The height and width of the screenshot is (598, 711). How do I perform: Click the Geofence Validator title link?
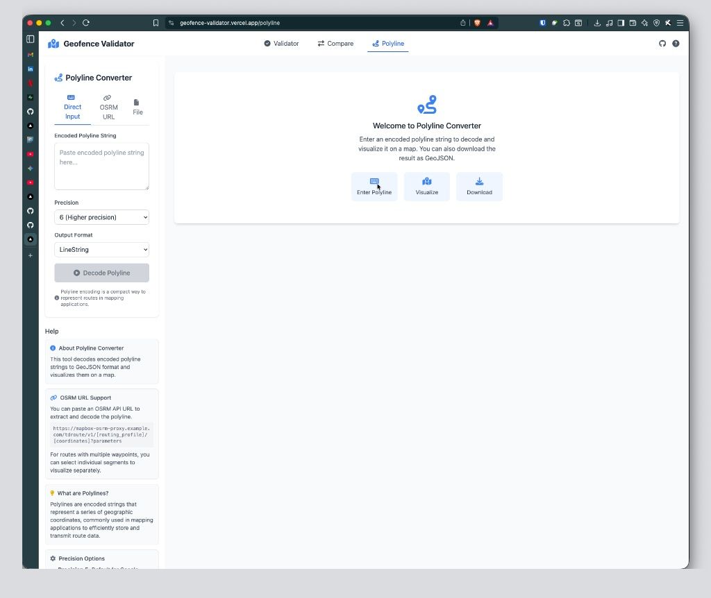99,44
